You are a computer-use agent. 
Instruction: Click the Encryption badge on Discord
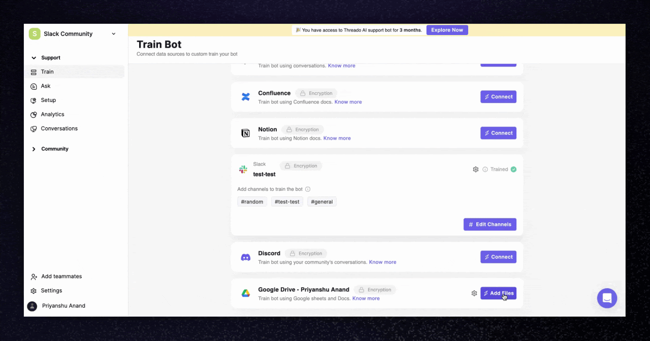tap(306, 254)
